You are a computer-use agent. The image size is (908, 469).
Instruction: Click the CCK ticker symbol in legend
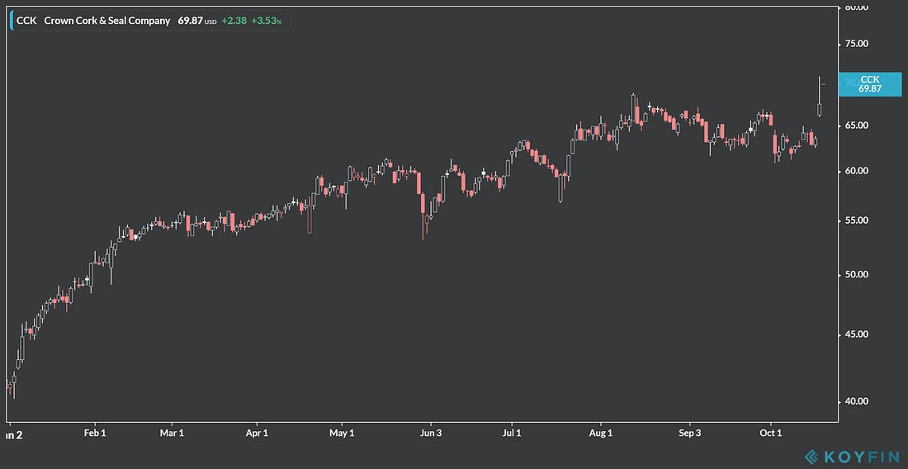[x=26, y=21]
